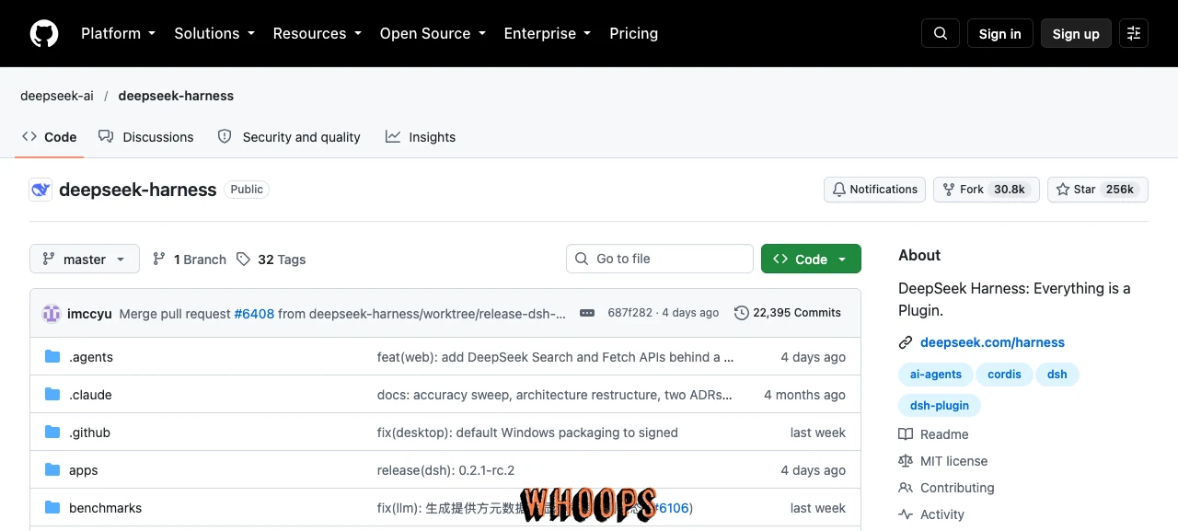Switch to the Discussions tab
This screenshot has width=1178, height=531.
pos(146,137)
